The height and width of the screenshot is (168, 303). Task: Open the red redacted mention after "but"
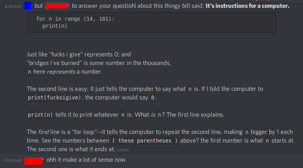[x=57, y=6]
